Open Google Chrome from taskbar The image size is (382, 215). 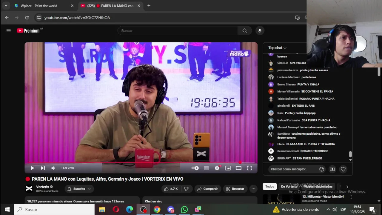[157, 210]
